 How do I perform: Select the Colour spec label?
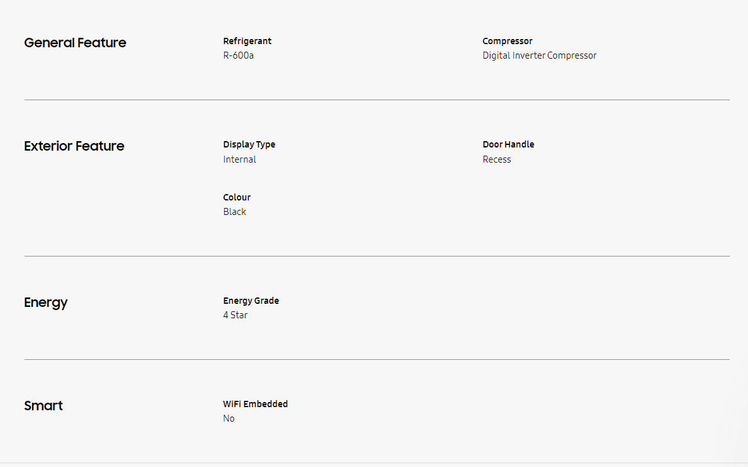click(x=237, y=197)
